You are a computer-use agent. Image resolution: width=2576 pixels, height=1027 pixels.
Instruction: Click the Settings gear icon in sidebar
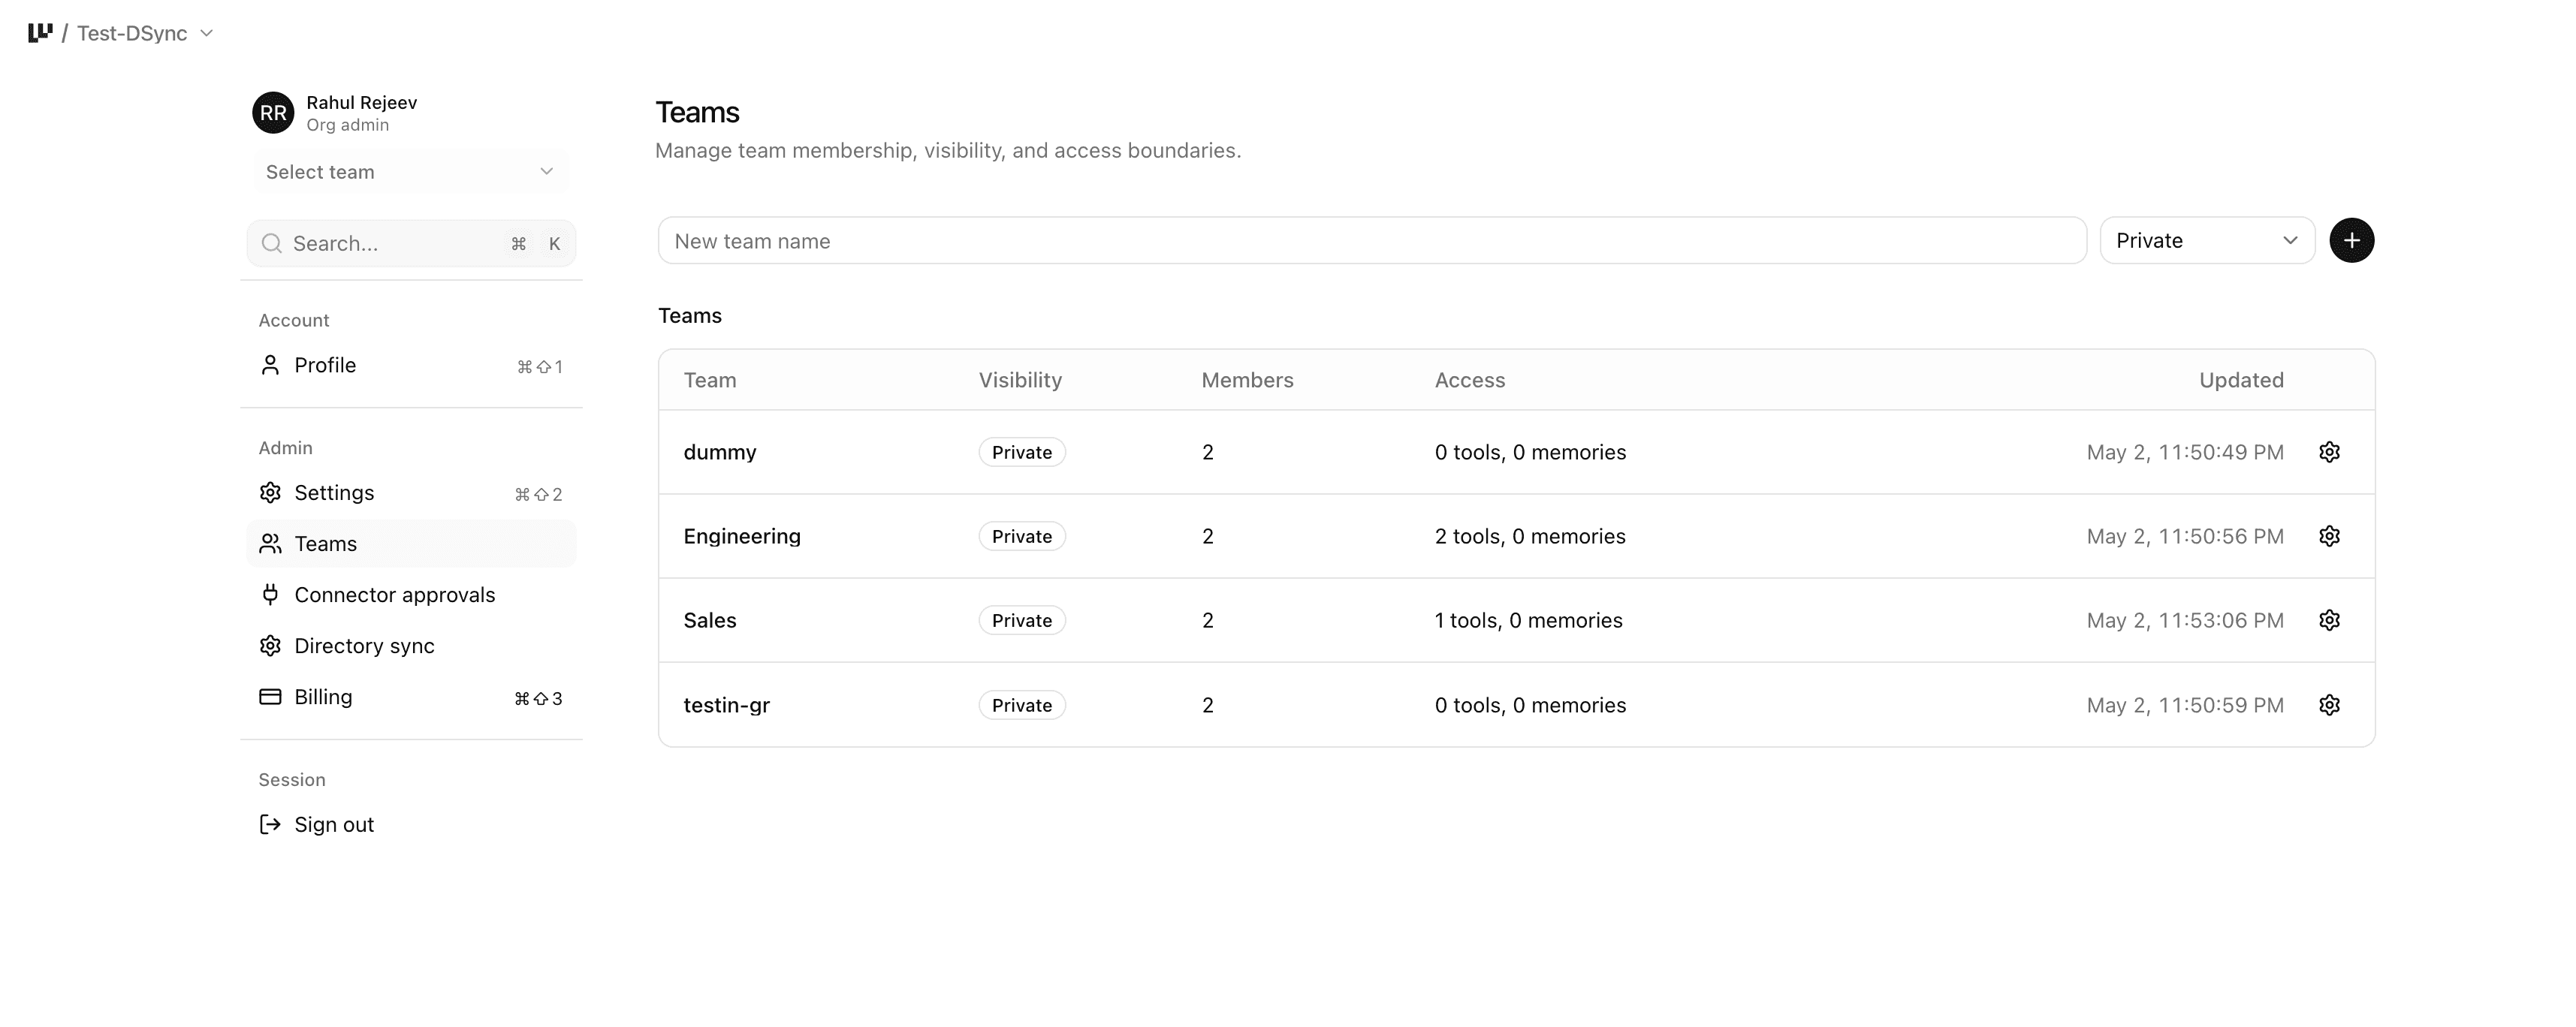coord(270,493)
